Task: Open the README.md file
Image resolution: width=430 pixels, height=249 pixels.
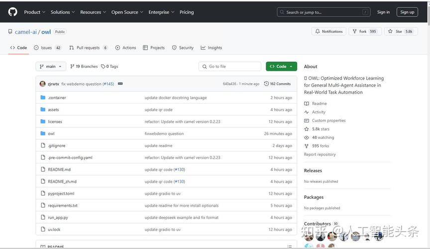Action: (59, 169)
